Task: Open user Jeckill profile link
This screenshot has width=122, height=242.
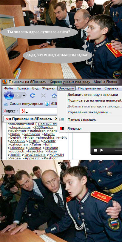Action: pyautogui.click(x=15, y=155)
